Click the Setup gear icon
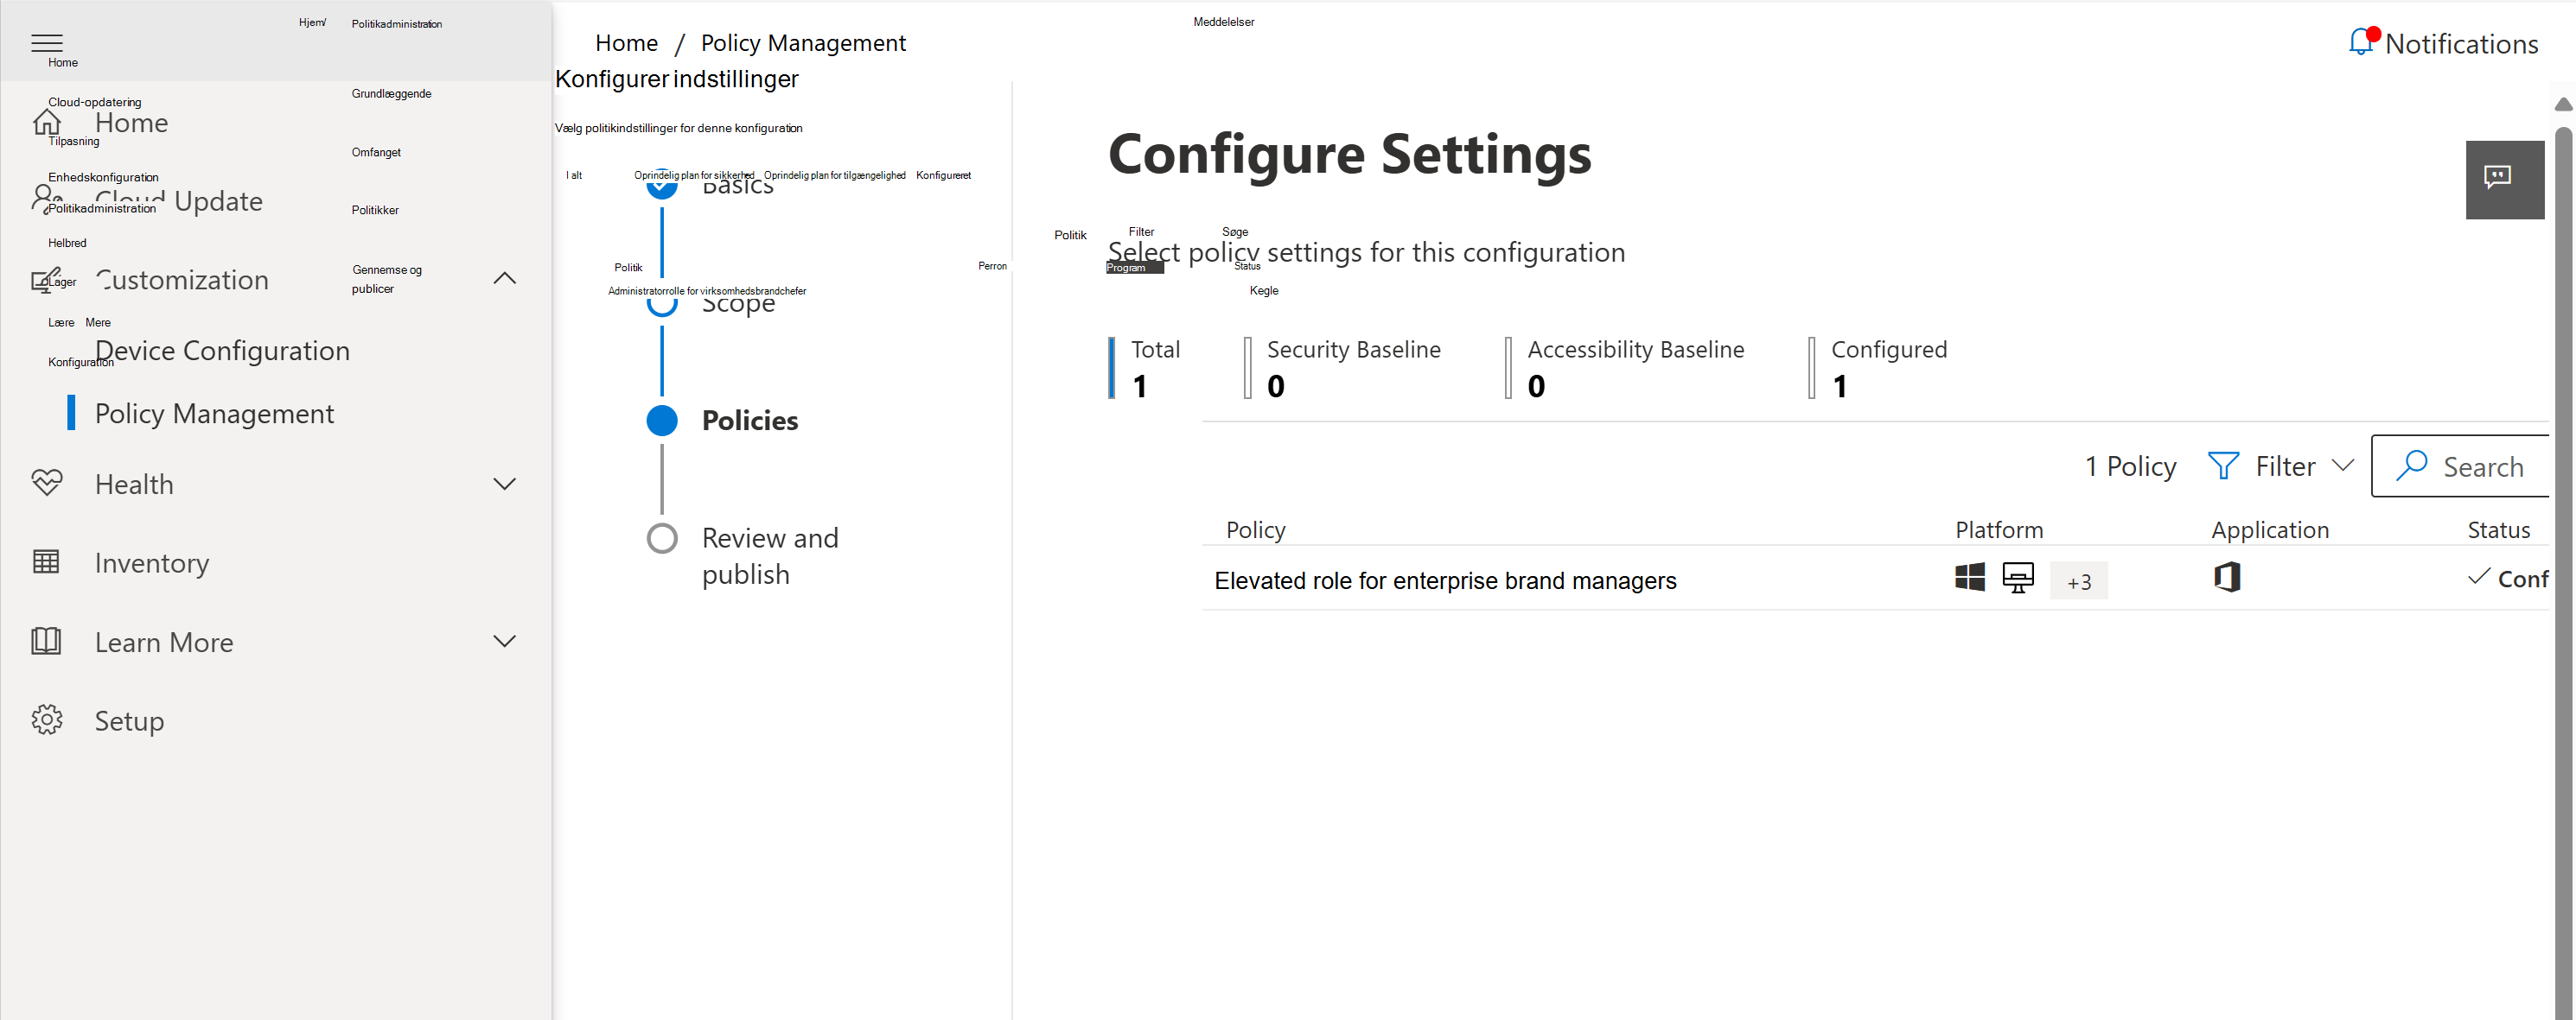Image resolution: width=2576 pixels, height=1020 pixels. click(x=47, y=720)
